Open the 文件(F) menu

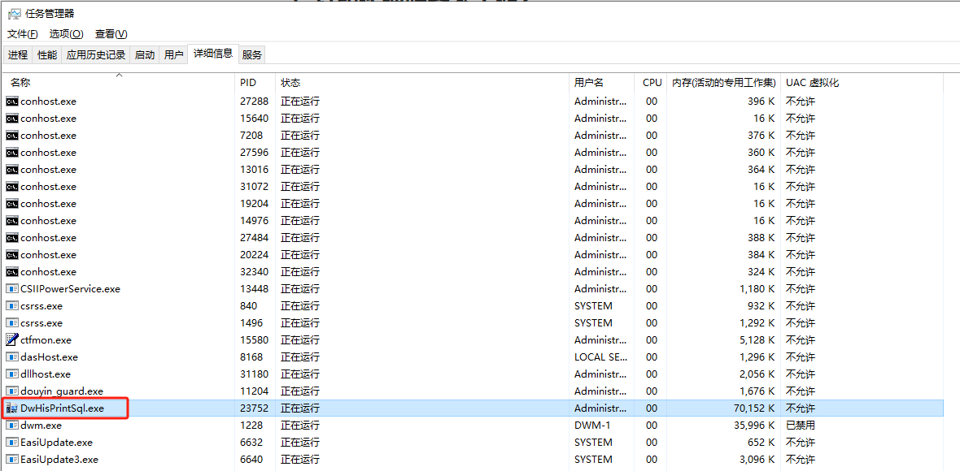coord(23,34)
